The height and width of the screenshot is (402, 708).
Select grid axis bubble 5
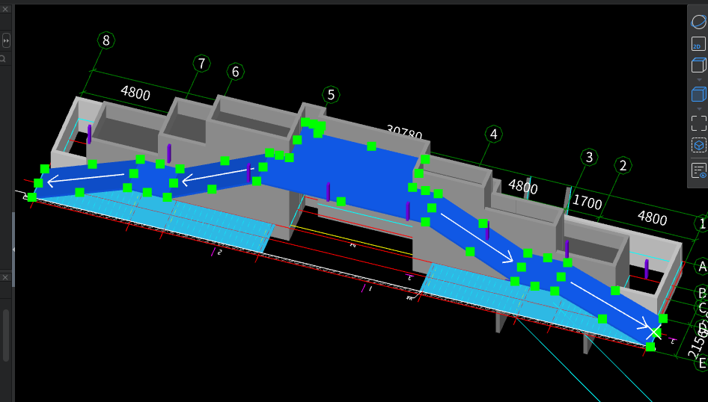[331, 95]
